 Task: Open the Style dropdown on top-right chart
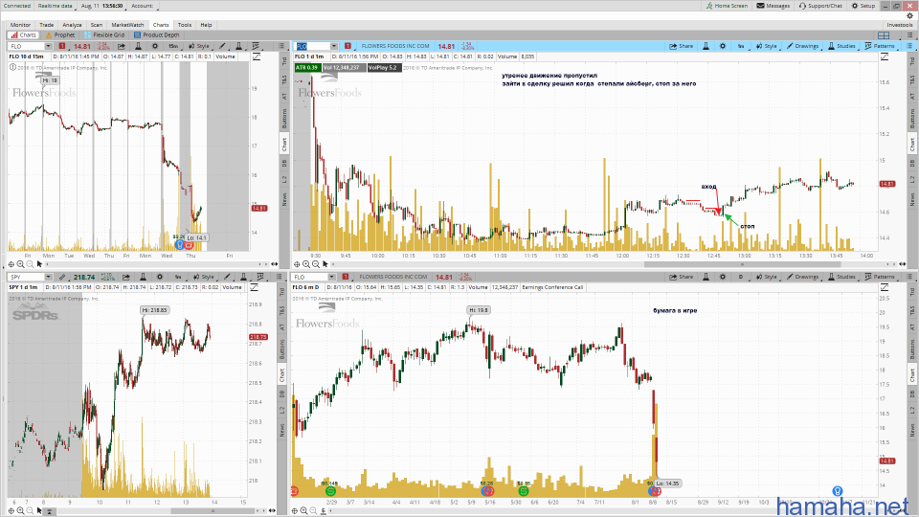[x=768, y=46]
